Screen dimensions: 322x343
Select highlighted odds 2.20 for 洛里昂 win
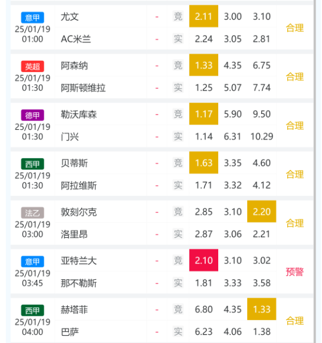261,211
